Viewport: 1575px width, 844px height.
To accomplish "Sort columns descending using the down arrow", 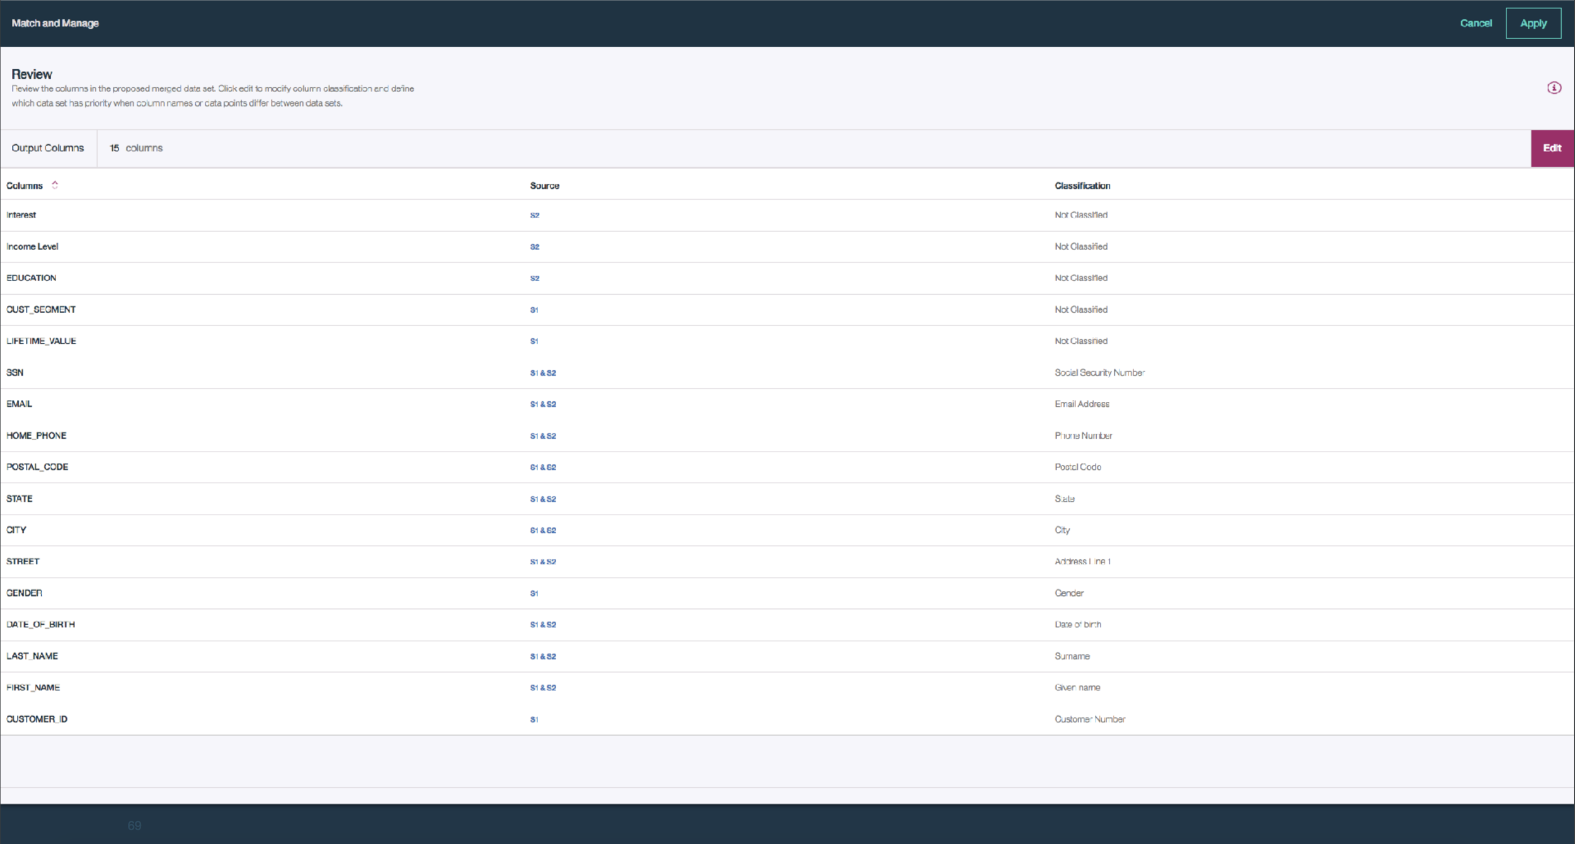I will click(x=55, y=189).
